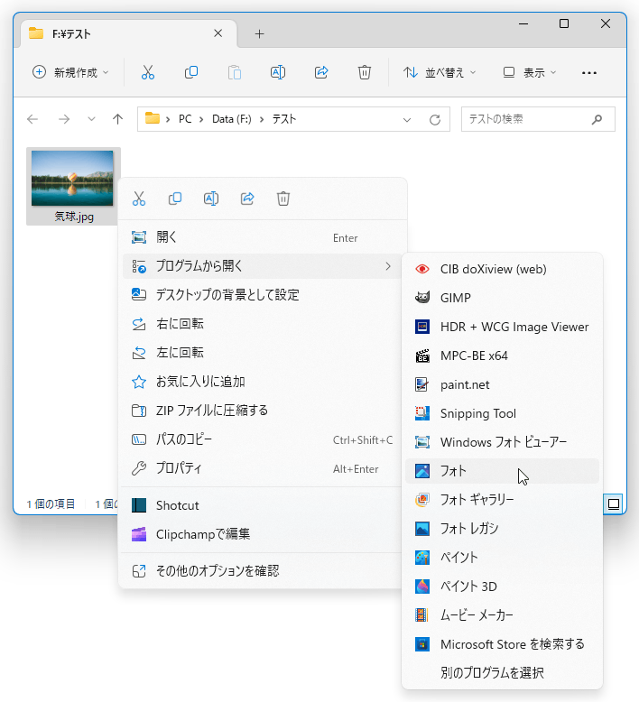The image size is (639, 702).
Task: Open the 新規作成 dropdown
Action: [70, 72]
